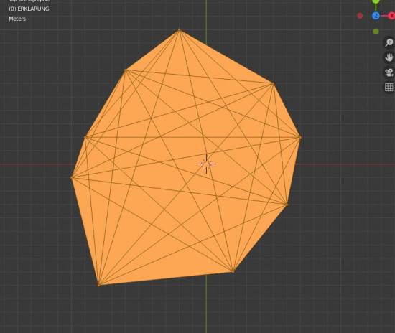Screen dimensions: 395x333
Task: Click the red X axis gizmo ball
Action: click(x=391, y=16)
